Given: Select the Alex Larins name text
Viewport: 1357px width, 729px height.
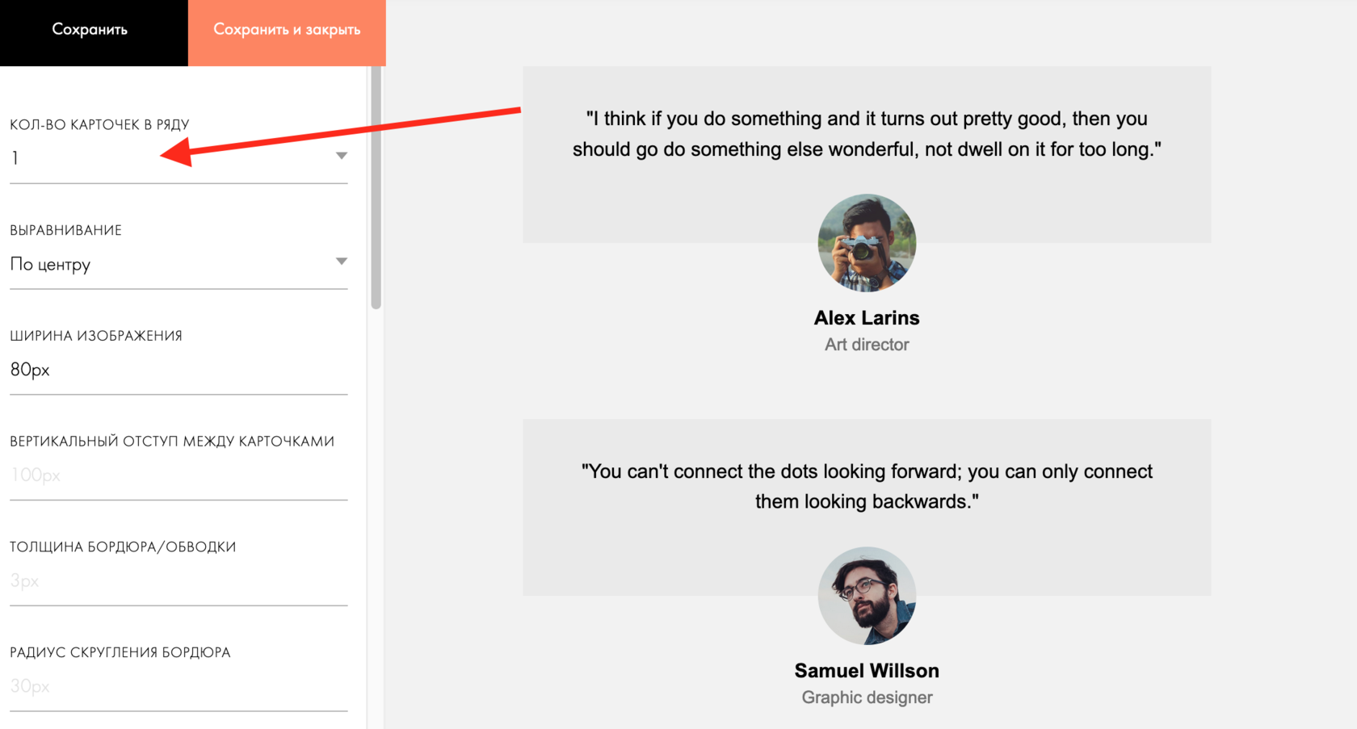Looking at the screenshot, I should (x=867, y=318).
